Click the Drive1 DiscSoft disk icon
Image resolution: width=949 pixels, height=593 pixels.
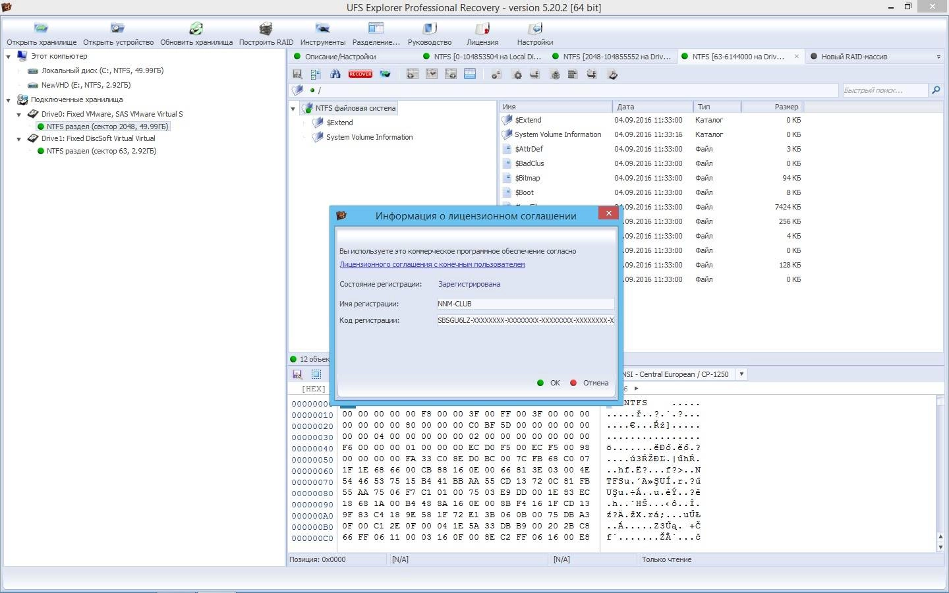click(x=32, y=138)
